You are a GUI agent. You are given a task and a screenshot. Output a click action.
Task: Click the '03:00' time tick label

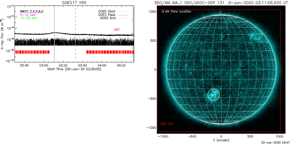44,65
